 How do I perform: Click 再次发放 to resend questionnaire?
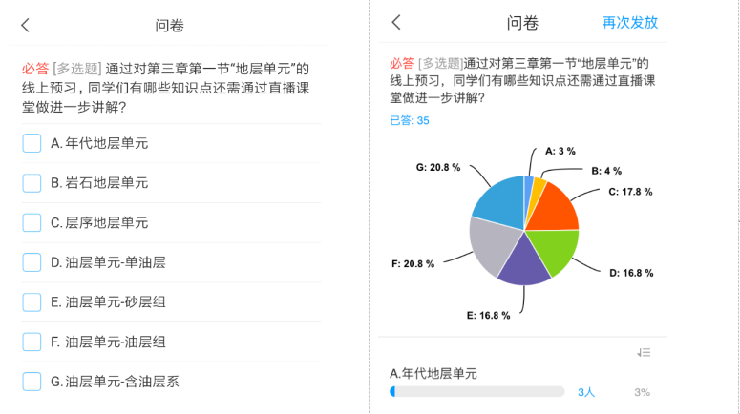point(629,22)
